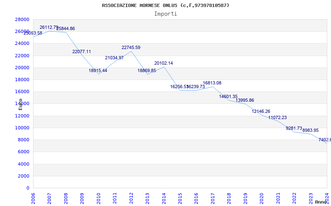Select data label 22745.59
The width and height of the screenshot is (331, 206).
(x=131, y=47)
